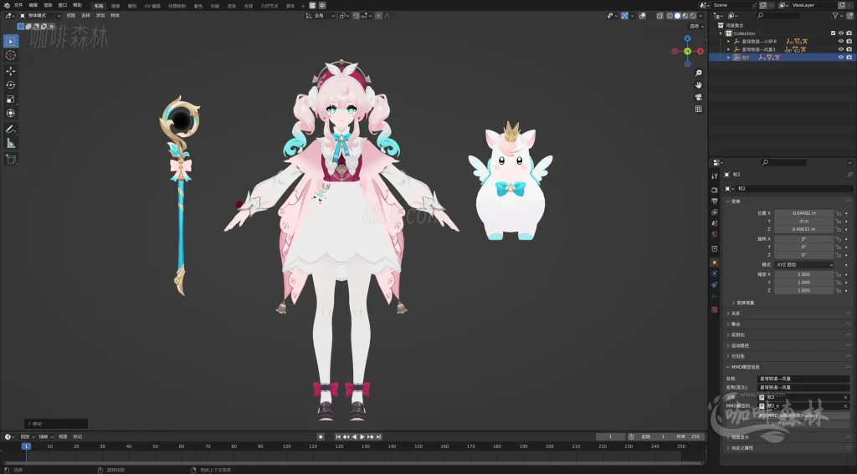
Task: Switch to the 几何节点 workspace tab
Action: [x=269, y=6]
